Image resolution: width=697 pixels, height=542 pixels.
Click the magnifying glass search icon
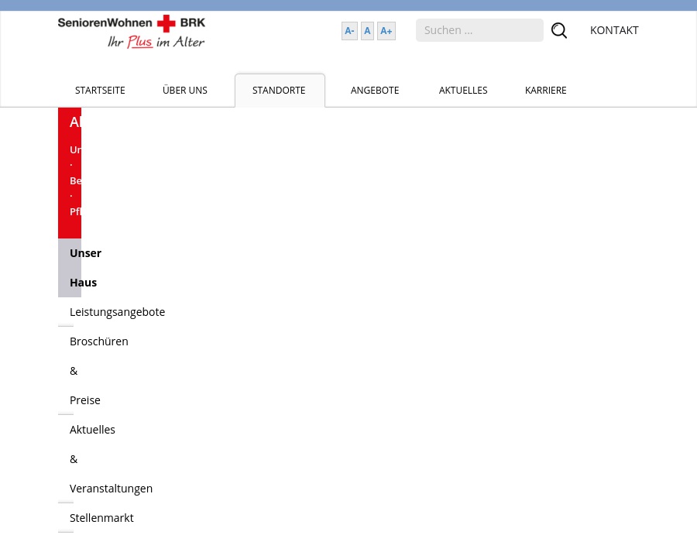[x=559, y=31]
